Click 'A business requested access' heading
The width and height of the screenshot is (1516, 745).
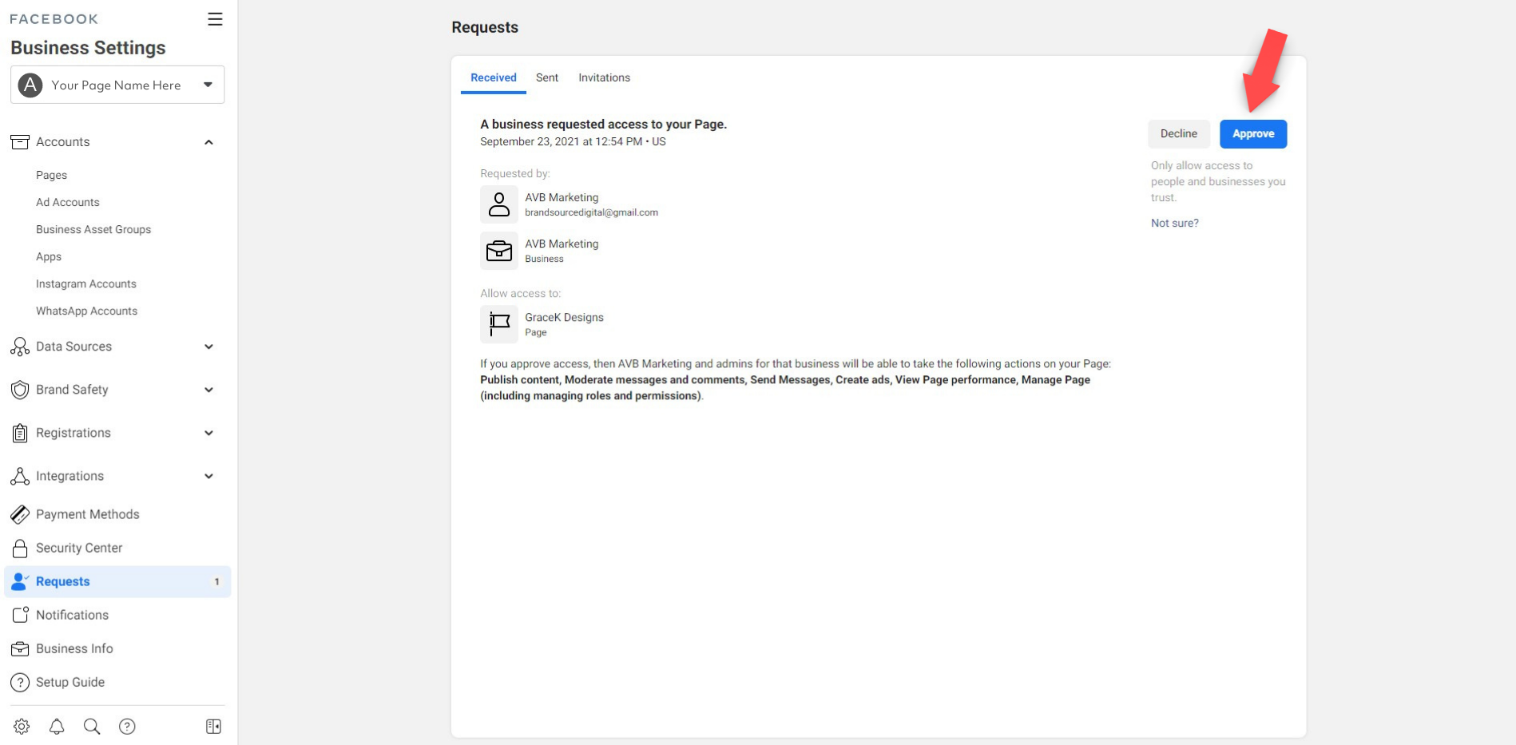point(603,124)
